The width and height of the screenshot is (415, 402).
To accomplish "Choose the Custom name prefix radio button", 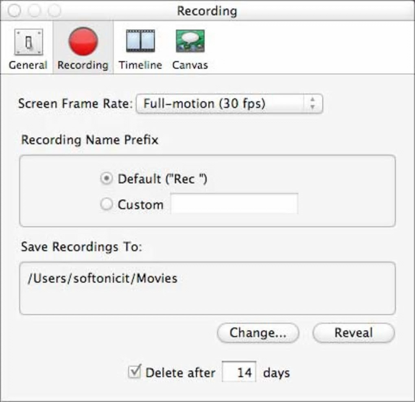I will pos(107,204).
